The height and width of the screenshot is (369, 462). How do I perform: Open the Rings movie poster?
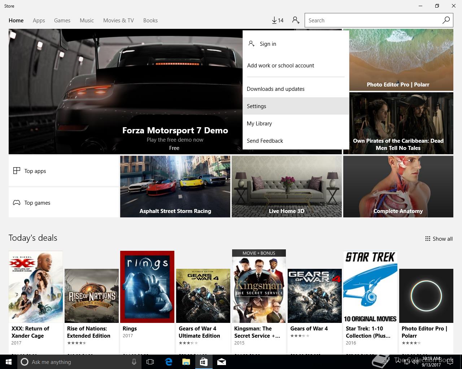[x=147, y=287]
